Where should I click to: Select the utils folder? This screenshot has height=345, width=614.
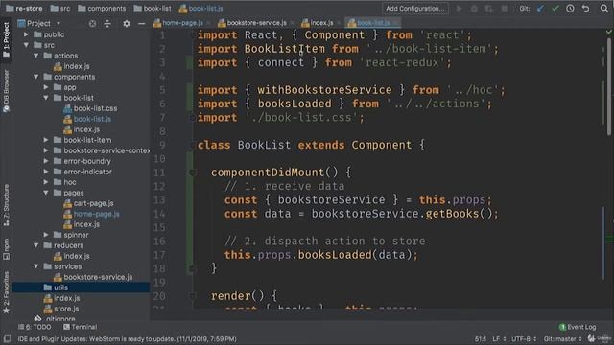click(60, 287)
